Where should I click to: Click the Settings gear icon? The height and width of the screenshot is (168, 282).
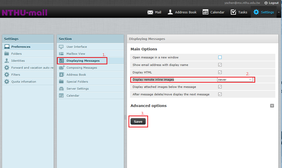(x=256, y=12)
